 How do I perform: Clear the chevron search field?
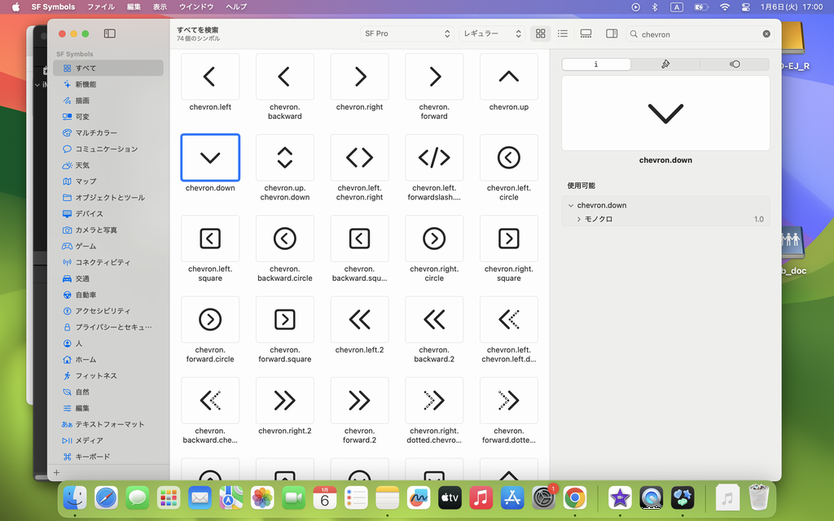pos(766,34)
